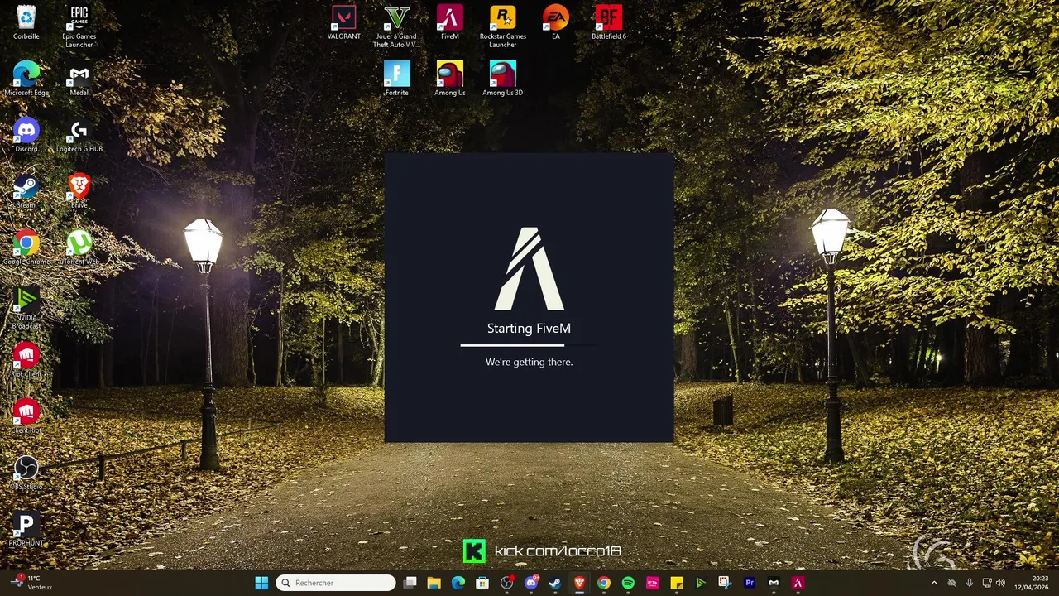Select the Steam desktop shortcut

pos(26,191)
